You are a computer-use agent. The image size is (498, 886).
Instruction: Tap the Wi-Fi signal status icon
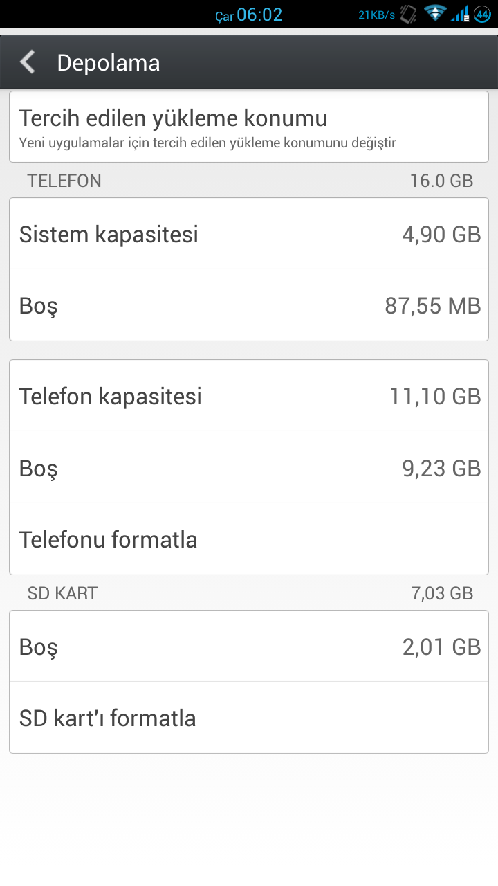(435, 14)
